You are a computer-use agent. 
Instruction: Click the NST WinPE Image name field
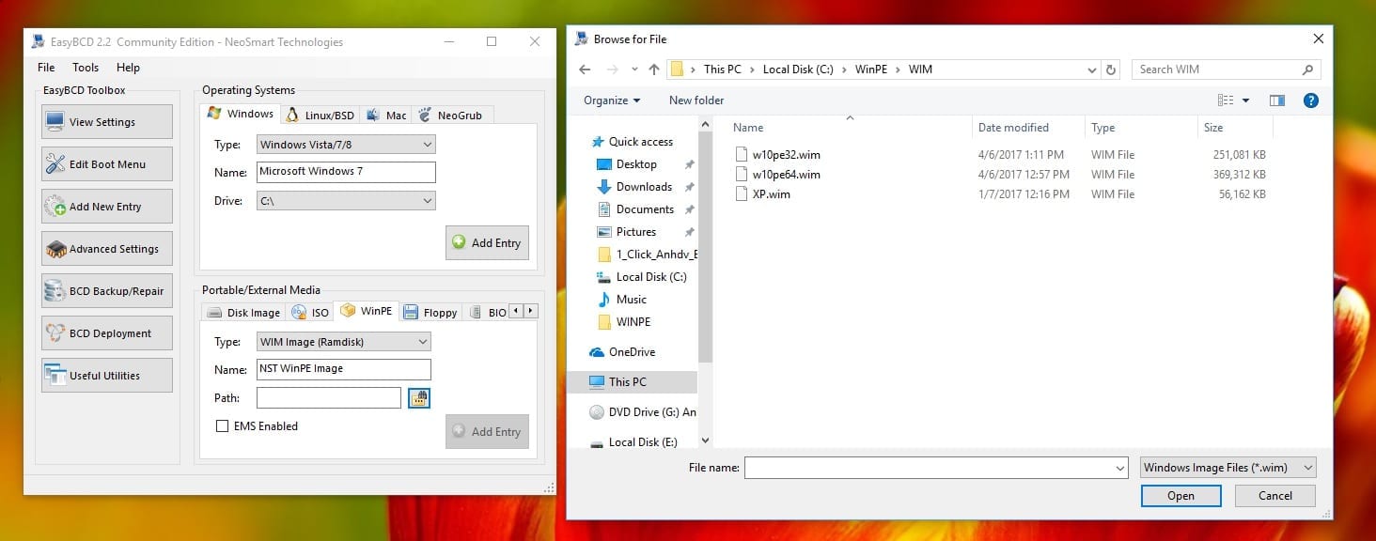point(344,369)
